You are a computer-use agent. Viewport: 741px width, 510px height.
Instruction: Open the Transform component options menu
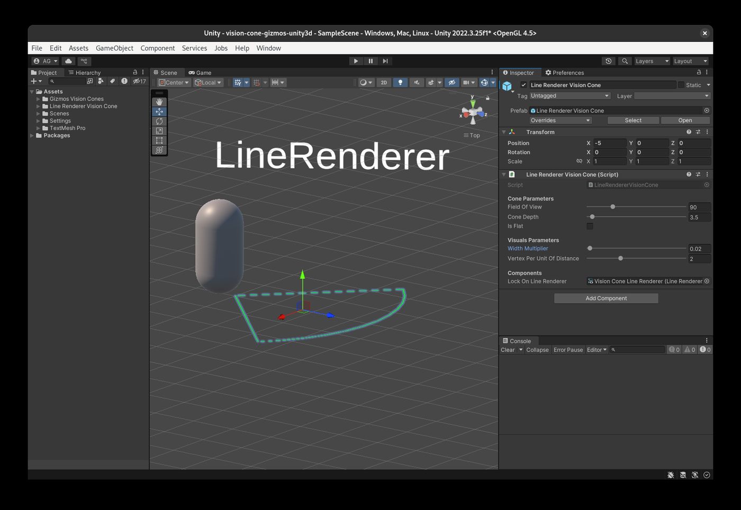707,132
